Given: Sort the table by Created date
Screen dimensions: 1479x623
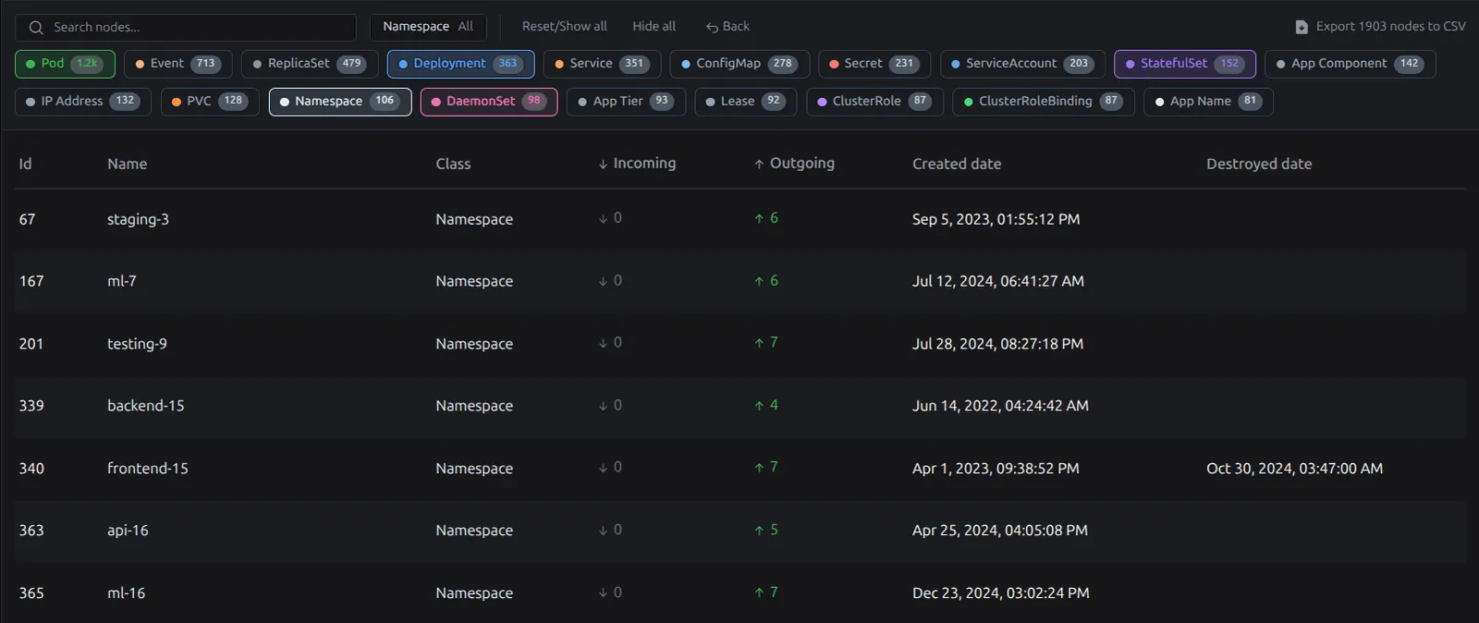Looking at the screenshot, I should coord(956,164).
